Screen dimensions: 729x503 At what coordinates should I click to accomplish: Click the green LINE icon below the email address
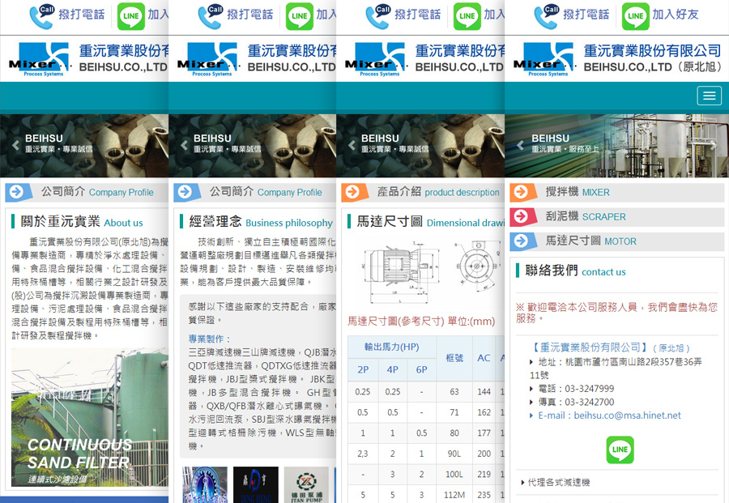(620, 450)
